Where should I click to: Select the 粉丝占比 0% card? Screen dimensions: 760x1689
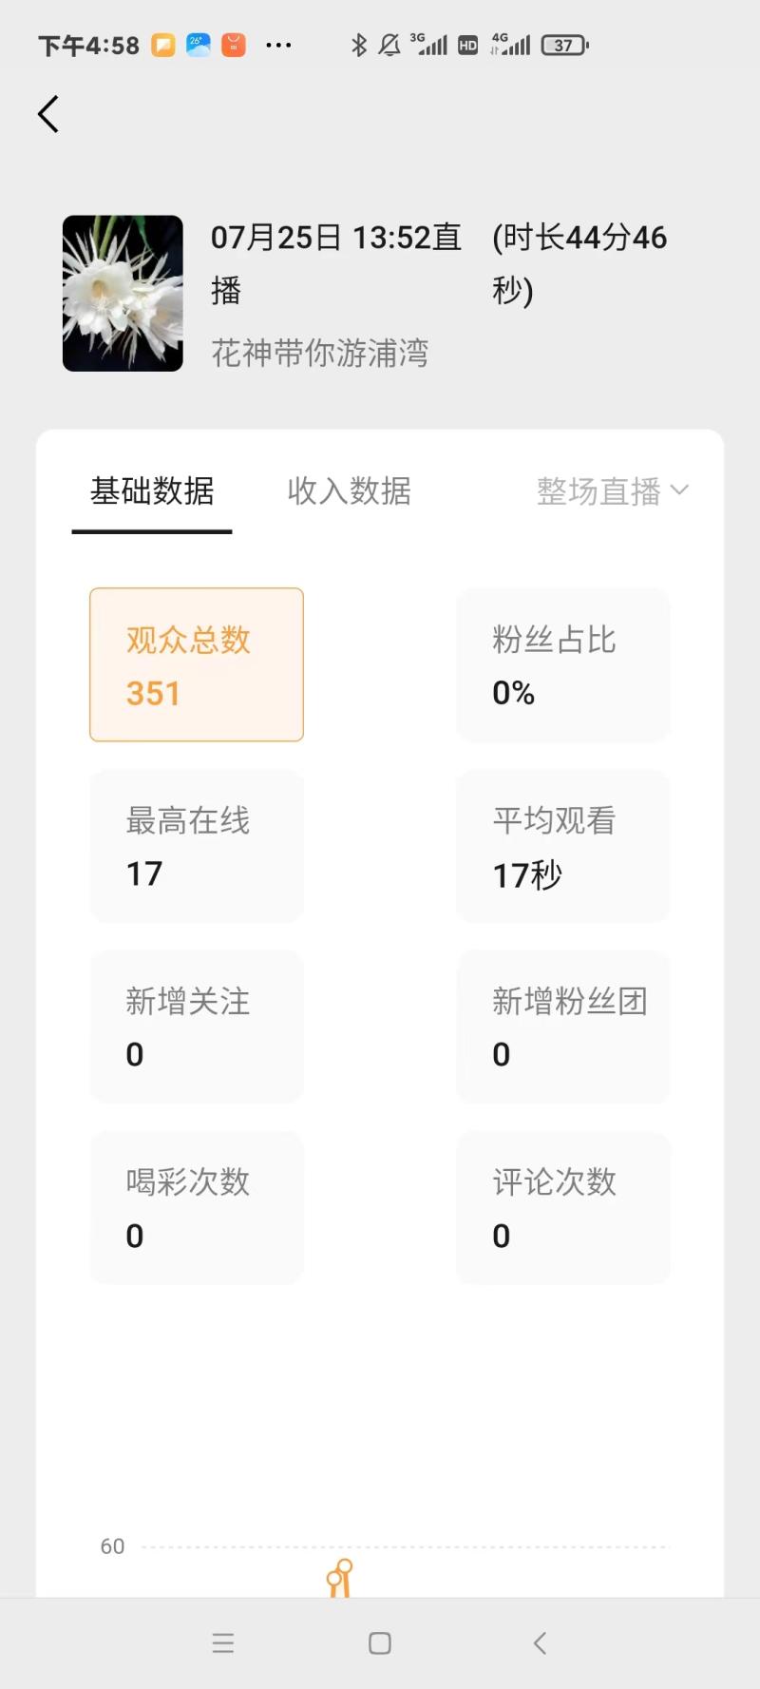point(563,664)
